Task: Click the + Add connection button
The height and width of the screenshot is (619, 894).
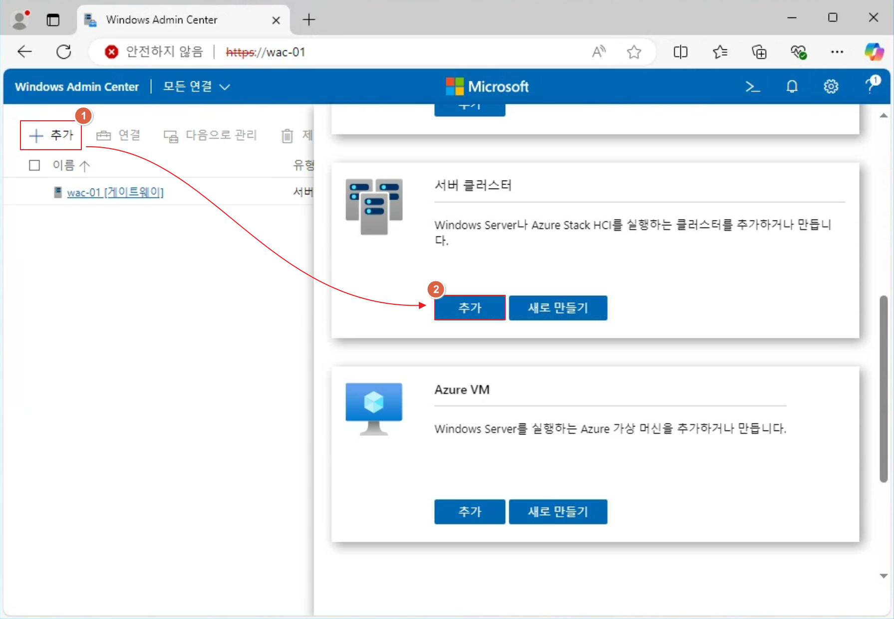Action: click(x=51, y=135)
